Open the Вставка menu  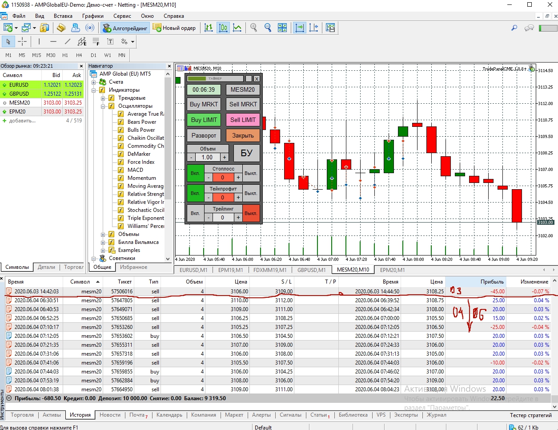click(63, 16)
